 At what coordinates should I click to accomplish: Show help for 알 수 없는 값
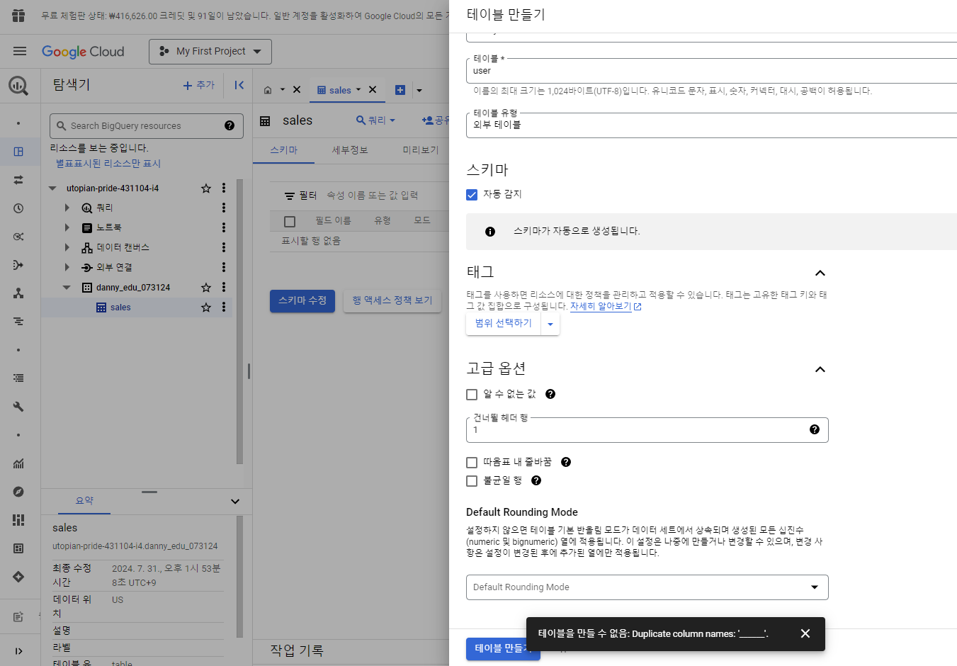(550, 394)
